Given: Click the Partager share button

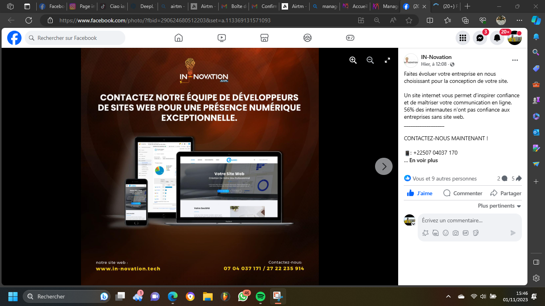Looking at the screenshot, I should (506, 193).
